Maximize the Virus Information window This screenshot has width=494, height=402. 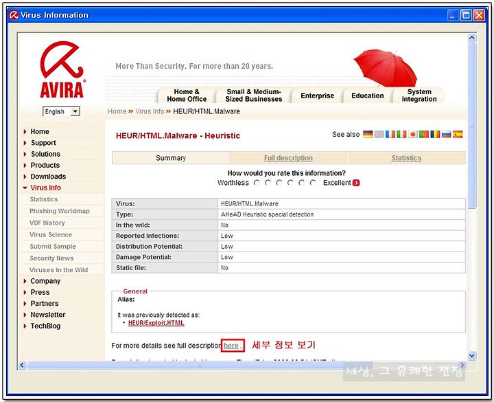pyautogui.click(x=466, y=15)
